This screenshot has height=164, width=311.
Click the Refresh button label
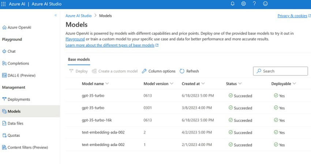(192, 71)
